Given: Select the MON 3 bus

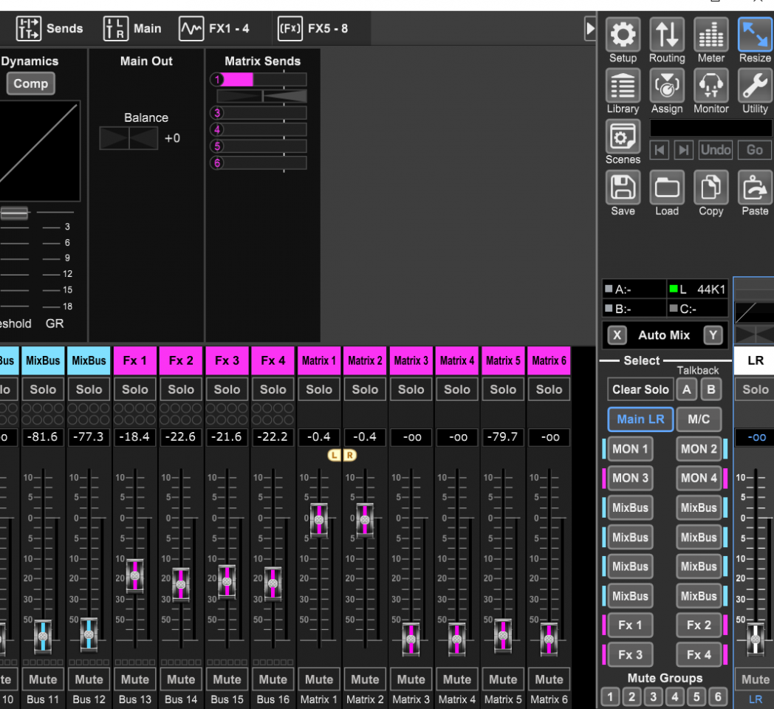Looking at the screenshot, I should point(631,478).
